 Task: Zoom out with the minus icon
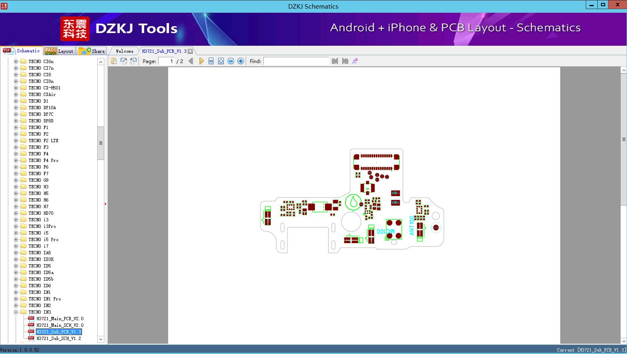click(x=231, y=61)
